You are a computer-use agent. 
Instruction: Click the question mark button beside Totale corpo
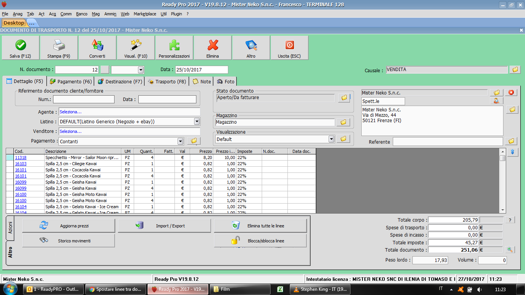click(x=510, y=220)
